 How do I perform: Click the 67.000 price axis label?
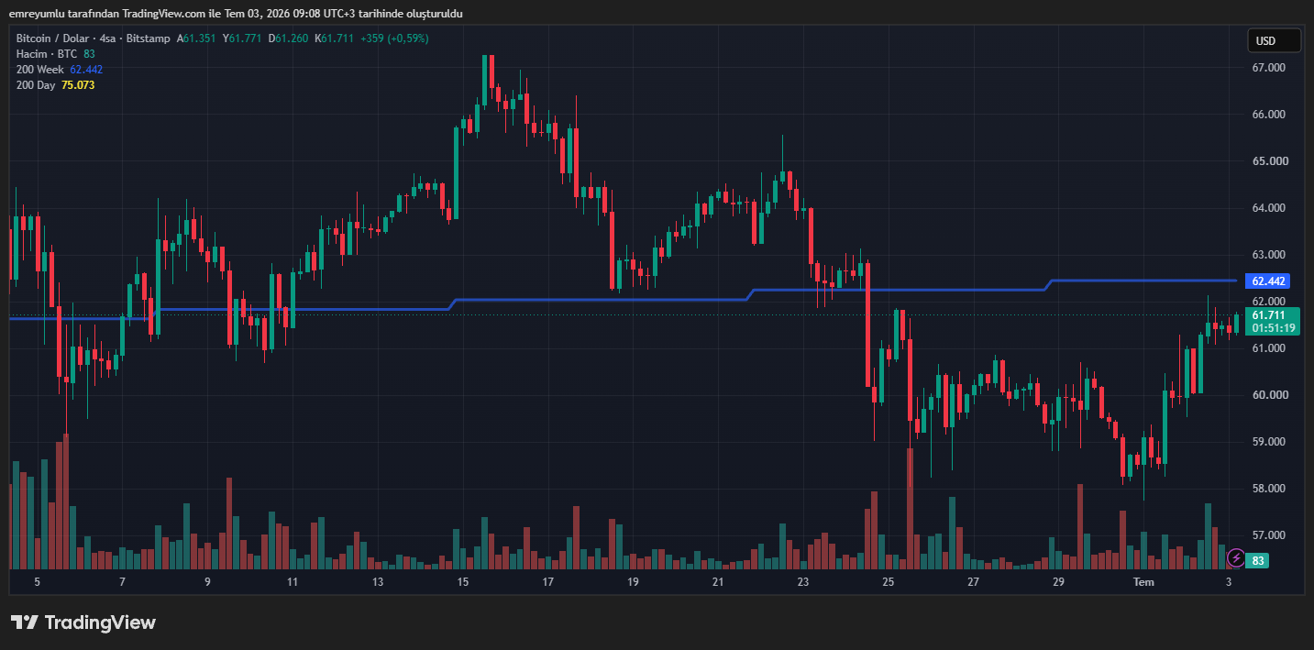1268,68
